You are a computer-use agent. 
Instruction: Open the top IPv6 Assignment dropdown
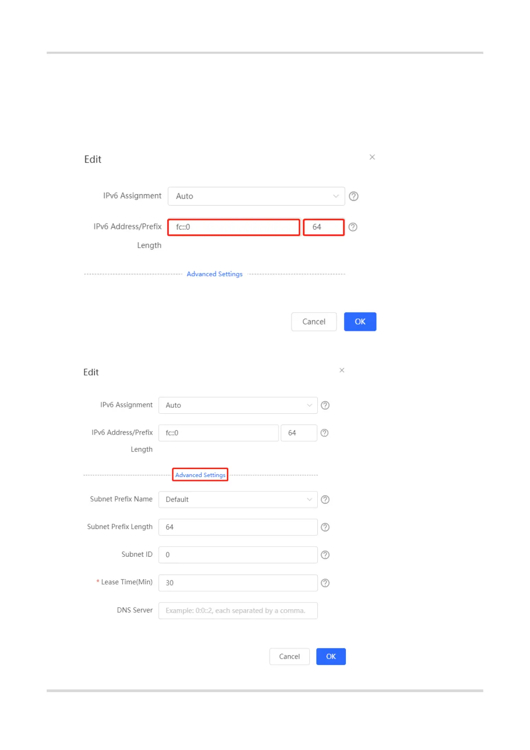(x=256, y=196)
